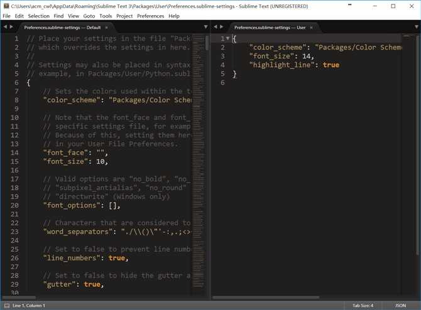421x310 pixels.
Task: Click next tab arrow in right pane
Action: [222, 27]
